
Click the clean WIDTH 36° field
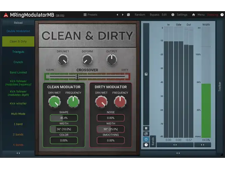click(64, 129)
